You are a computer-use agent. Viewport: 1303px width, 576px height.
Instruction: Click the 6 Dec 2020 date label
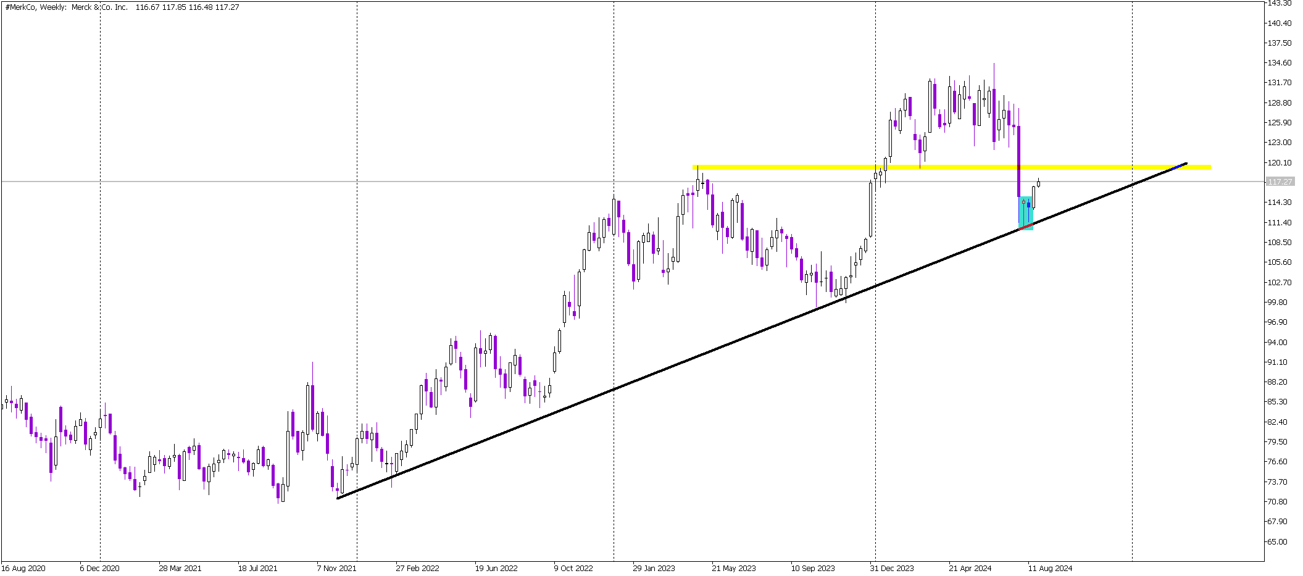coord(99,568)
